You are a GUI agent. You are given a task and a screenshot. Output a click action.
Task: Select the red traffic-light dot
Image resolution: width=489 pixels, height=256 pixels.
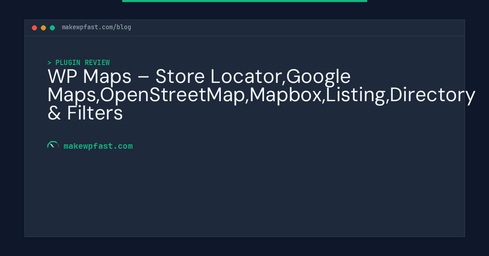point(35,28)
